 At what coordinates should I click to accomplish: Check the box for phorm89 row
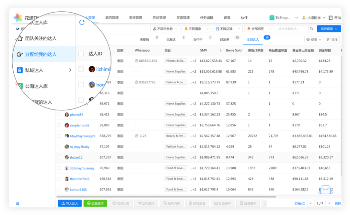59,115
